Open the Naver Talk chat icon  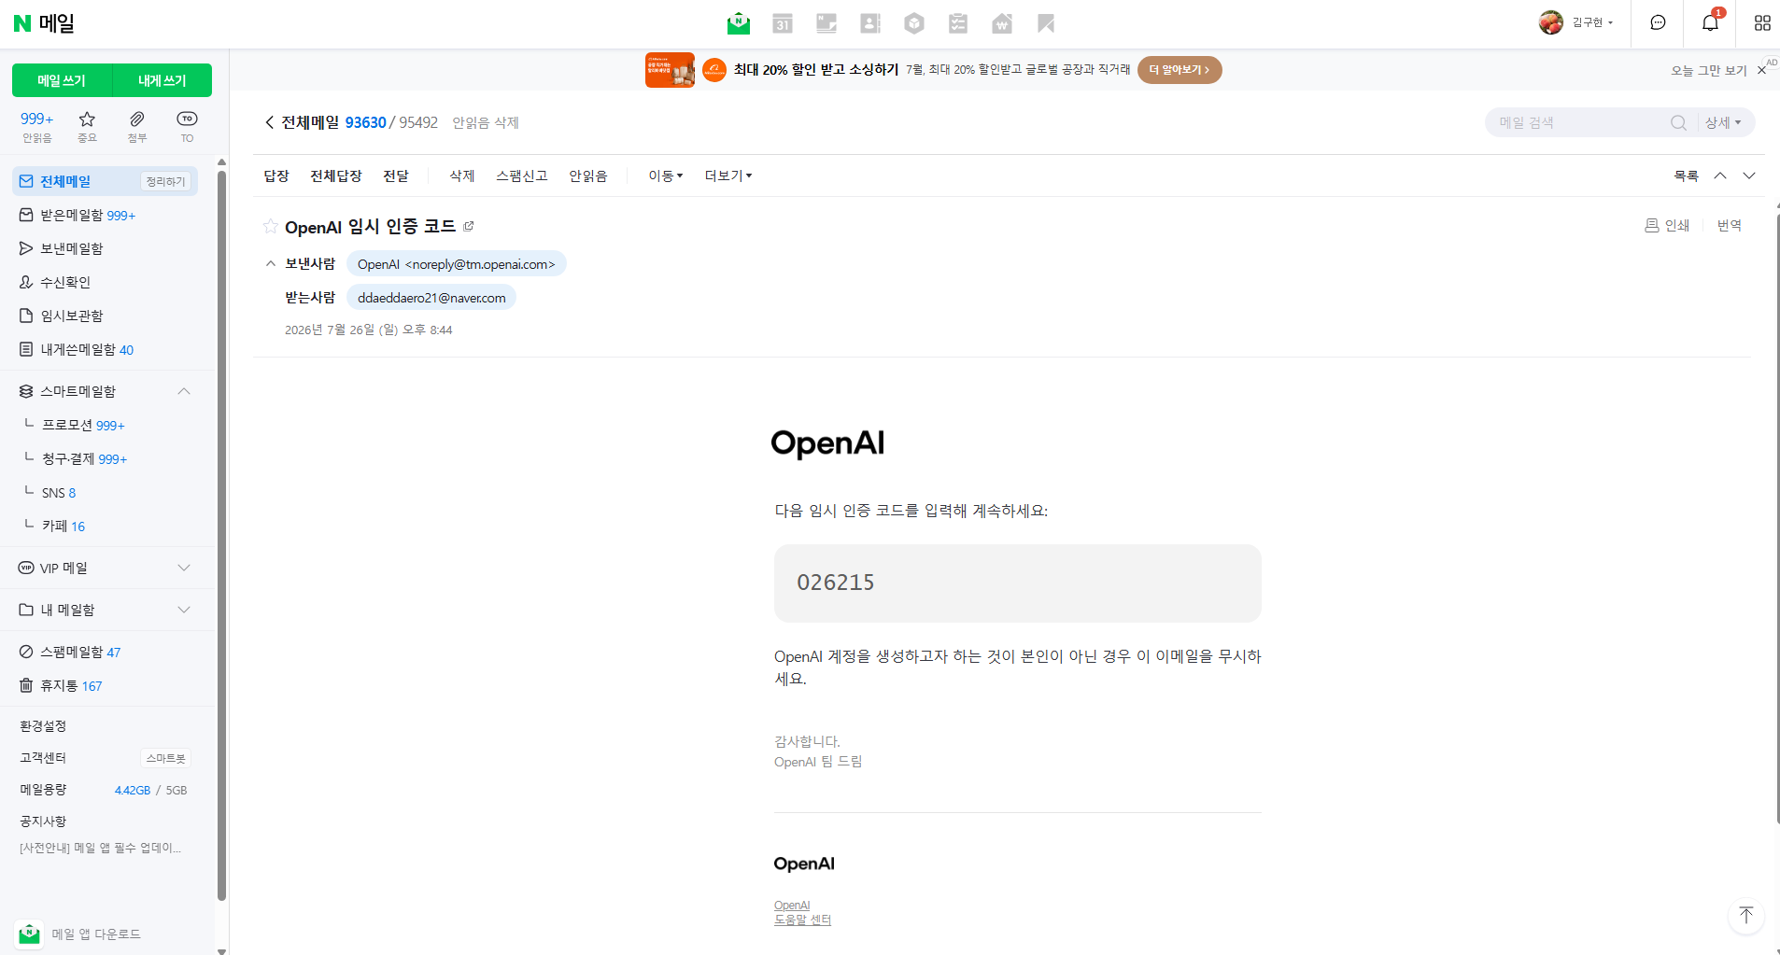[x=1658, y=22]
